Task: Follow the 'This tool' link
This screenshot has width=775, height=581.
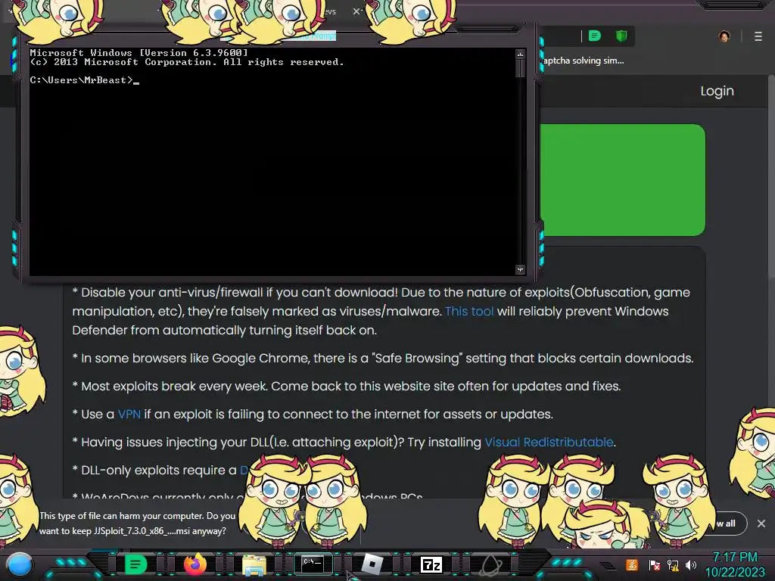Action: [x=469, y=311]
